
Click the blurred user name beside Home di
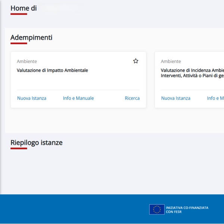coord(62,8)
